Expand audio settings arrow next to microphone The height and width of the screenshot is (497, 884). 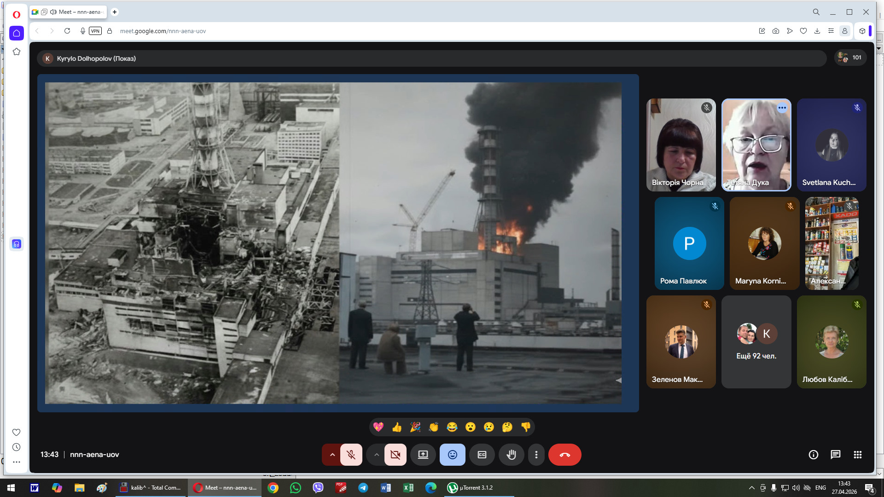click(332, 455)
